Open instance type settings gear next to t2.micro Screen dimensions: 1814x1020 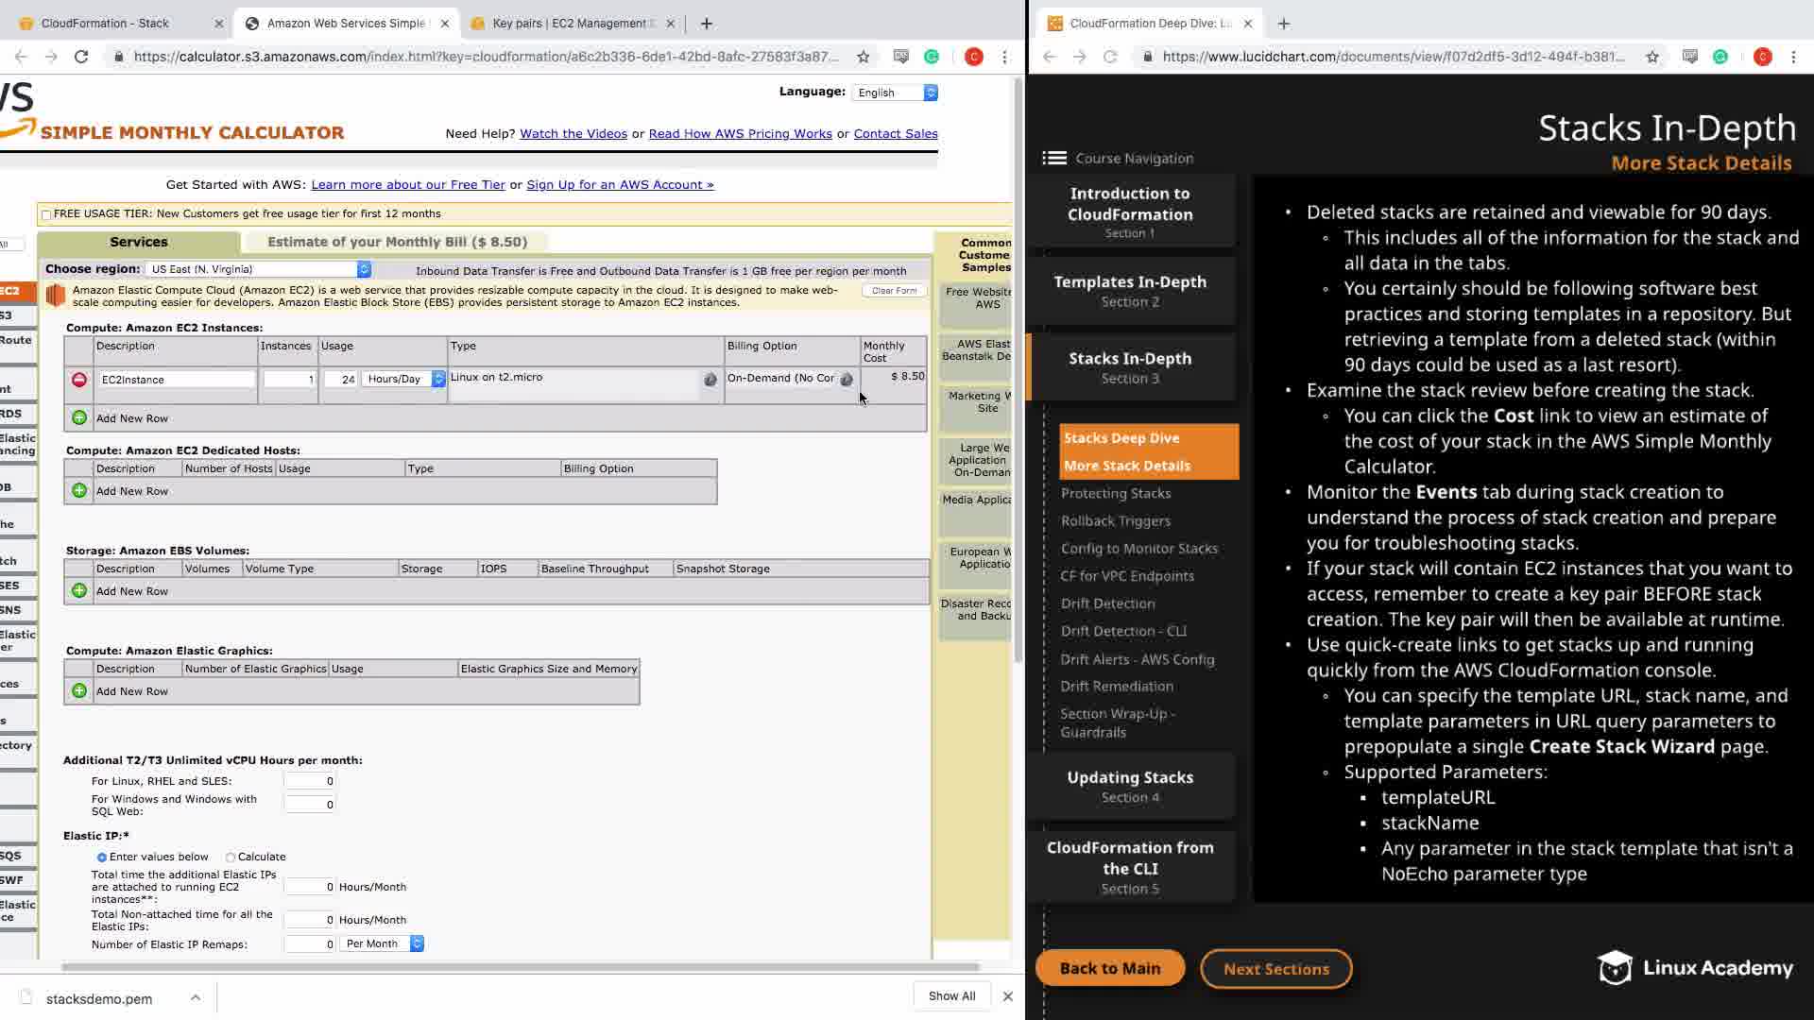pyautogui.click(x=710, y=380)
